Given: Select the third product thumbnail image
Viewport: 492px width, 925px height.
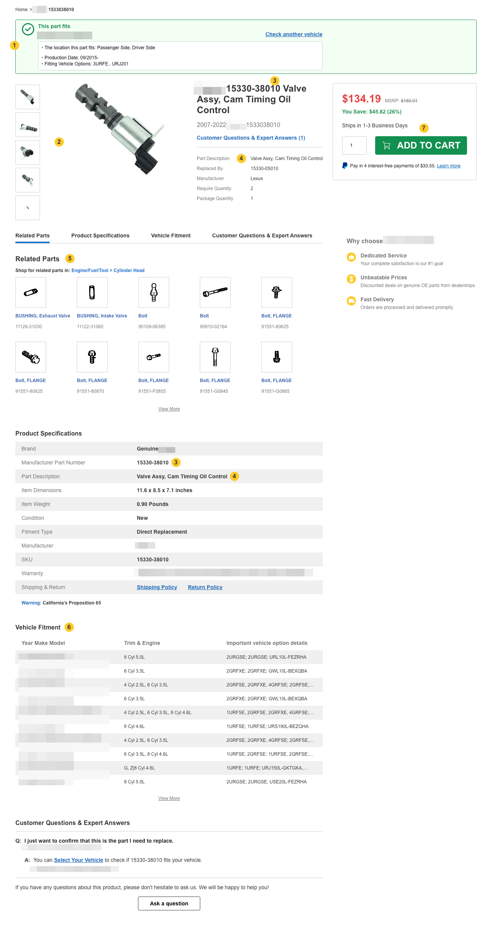Looking at the screenshot, I should tap(28, 152).
